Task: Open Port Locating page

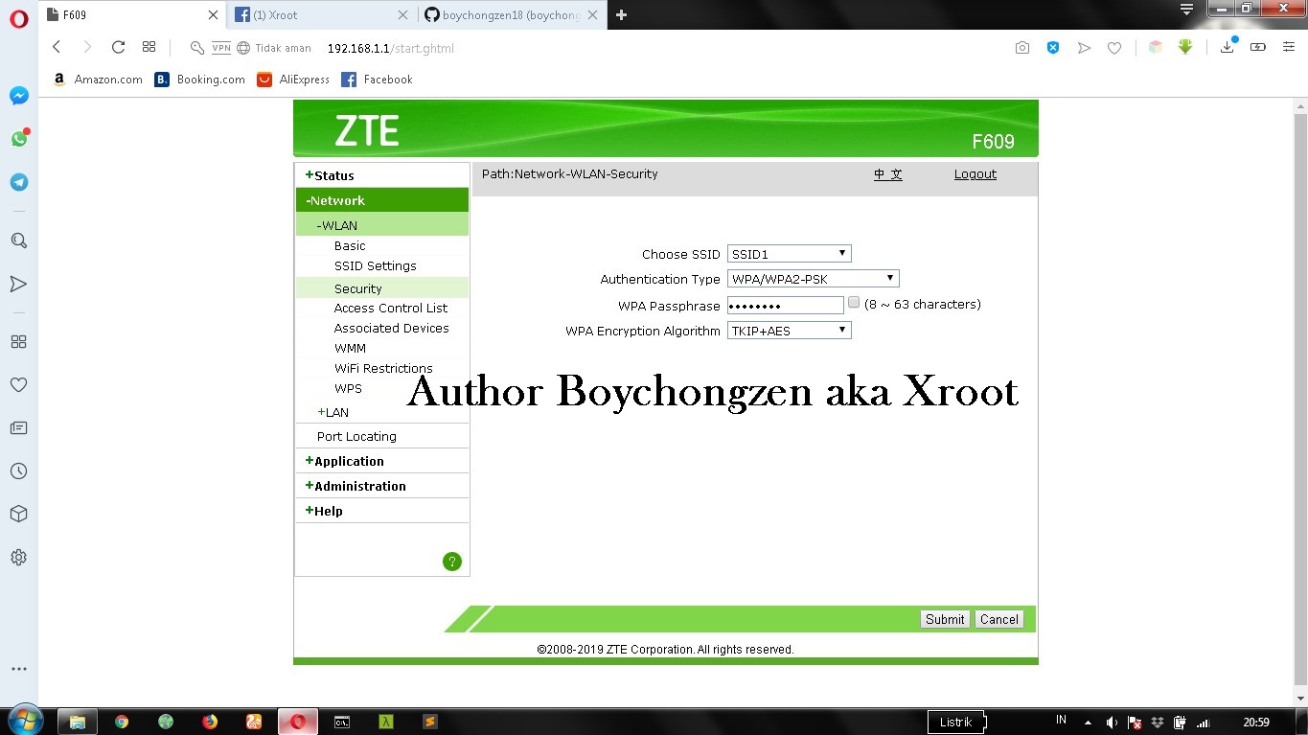Action: [356, 436]
